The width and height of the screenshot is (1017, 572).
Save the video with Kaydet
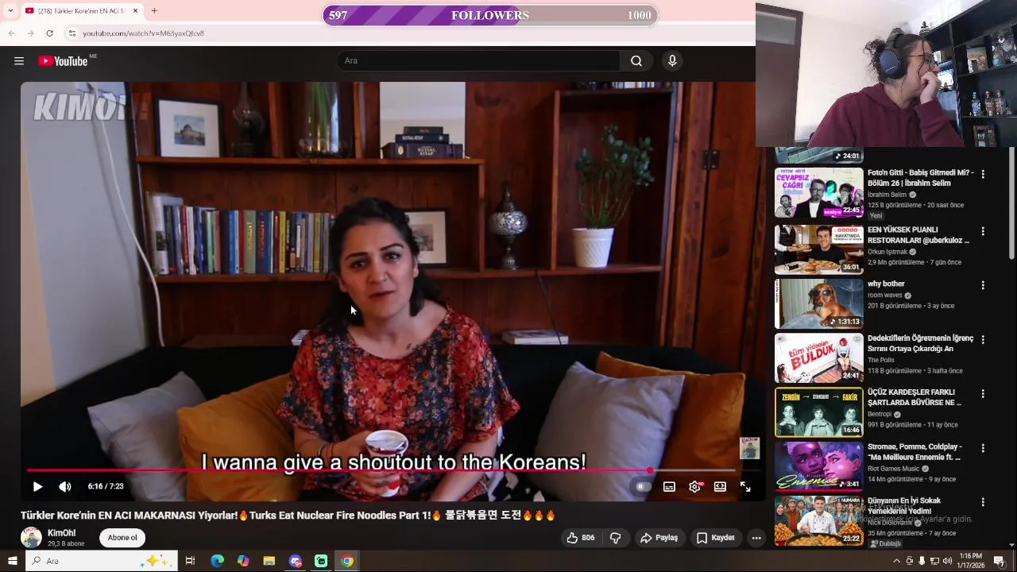pos(716,538)
